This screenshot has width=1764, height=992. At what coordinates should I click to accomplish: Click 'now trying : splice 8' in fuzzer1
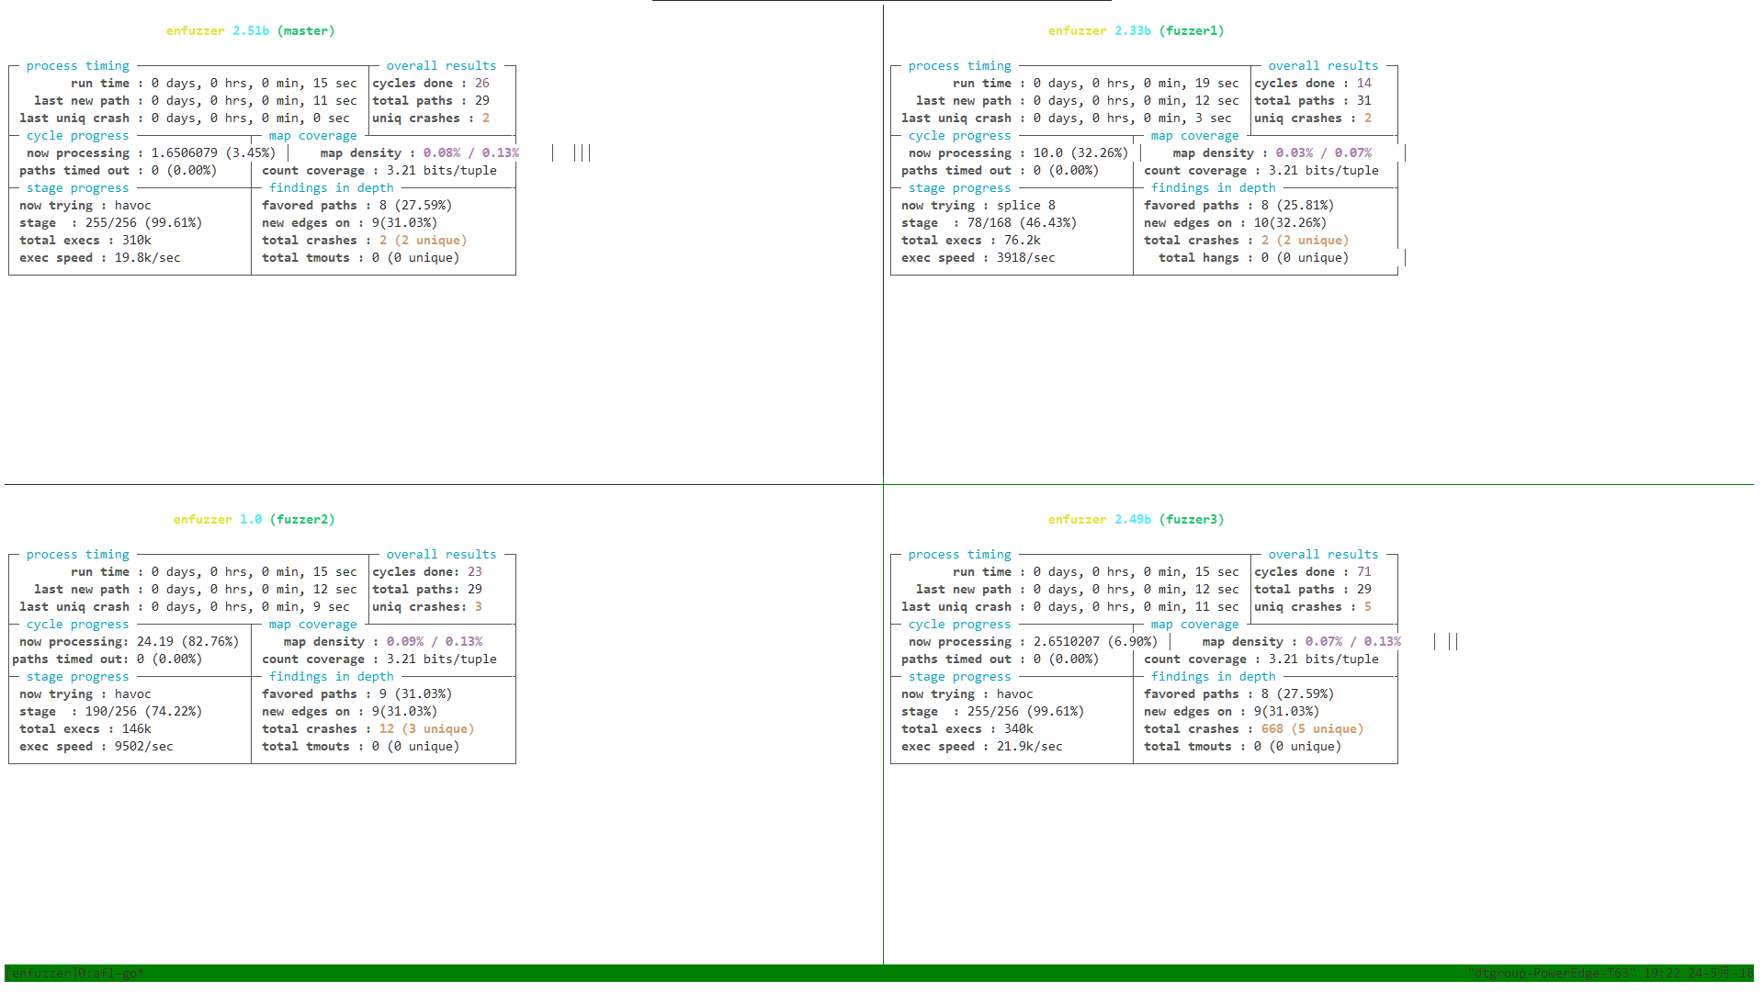pos(978,206)
